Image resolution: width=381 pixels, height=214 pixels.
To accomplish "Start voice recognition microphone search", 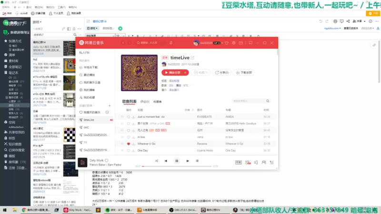I will (x=171, y=43).
